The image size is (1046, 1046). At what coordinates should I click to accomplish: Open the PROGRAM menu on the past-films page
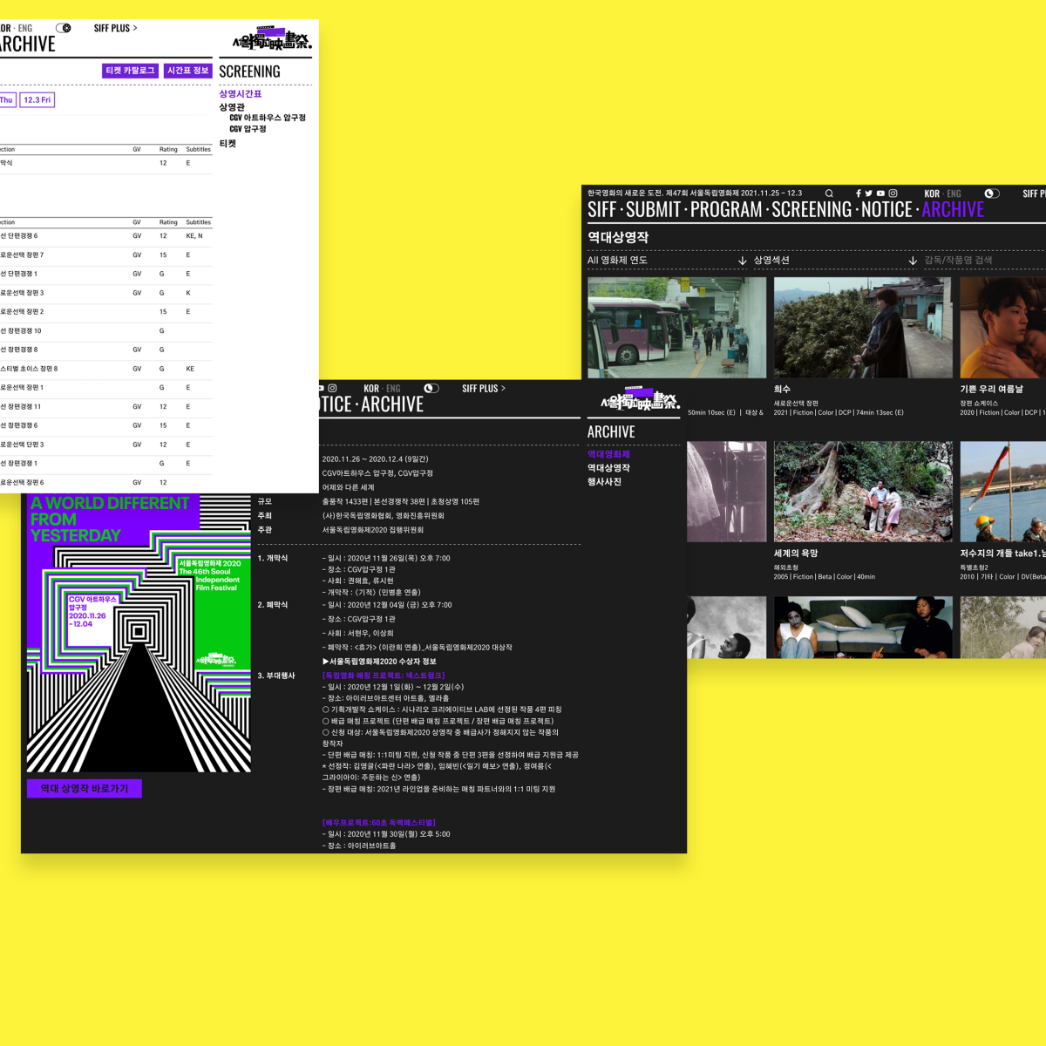[x=726, y=210]
